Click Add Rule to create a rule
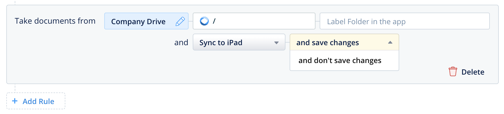Image resolution: width=504 pixels, height=114 pixels. (x=38, y=101)
